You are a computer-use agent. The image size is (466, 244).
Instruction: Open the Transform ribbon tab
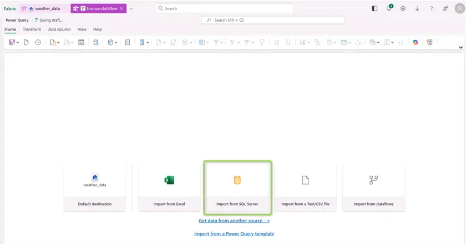tap(32, 29)
